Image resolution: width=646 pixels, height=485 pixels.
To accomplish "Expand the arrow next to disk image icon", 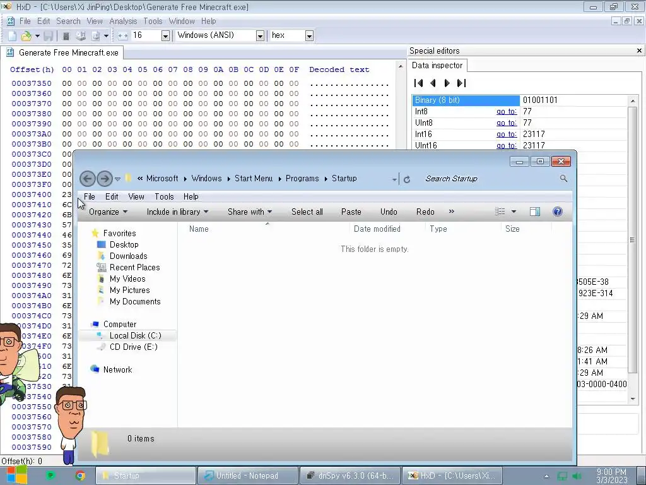I will (106, 36).
